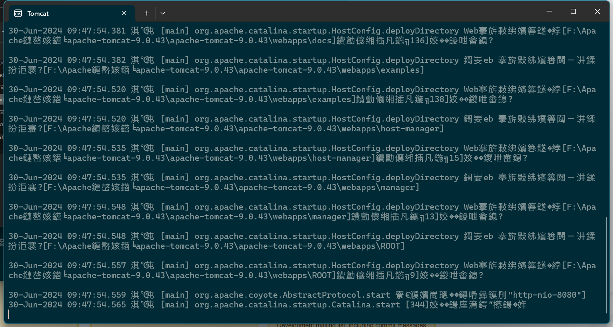Select the Tomcat tab title
613x327 pixels.
point(38,13)
